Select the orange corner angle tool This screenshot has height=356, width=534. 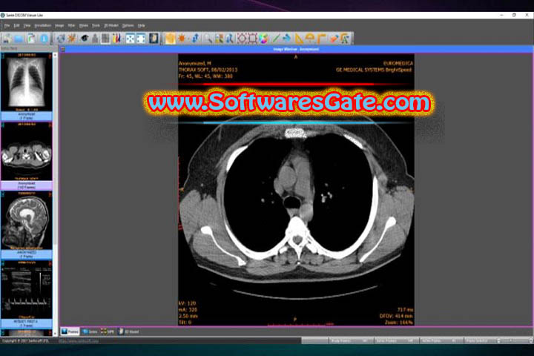coord(321,39)
